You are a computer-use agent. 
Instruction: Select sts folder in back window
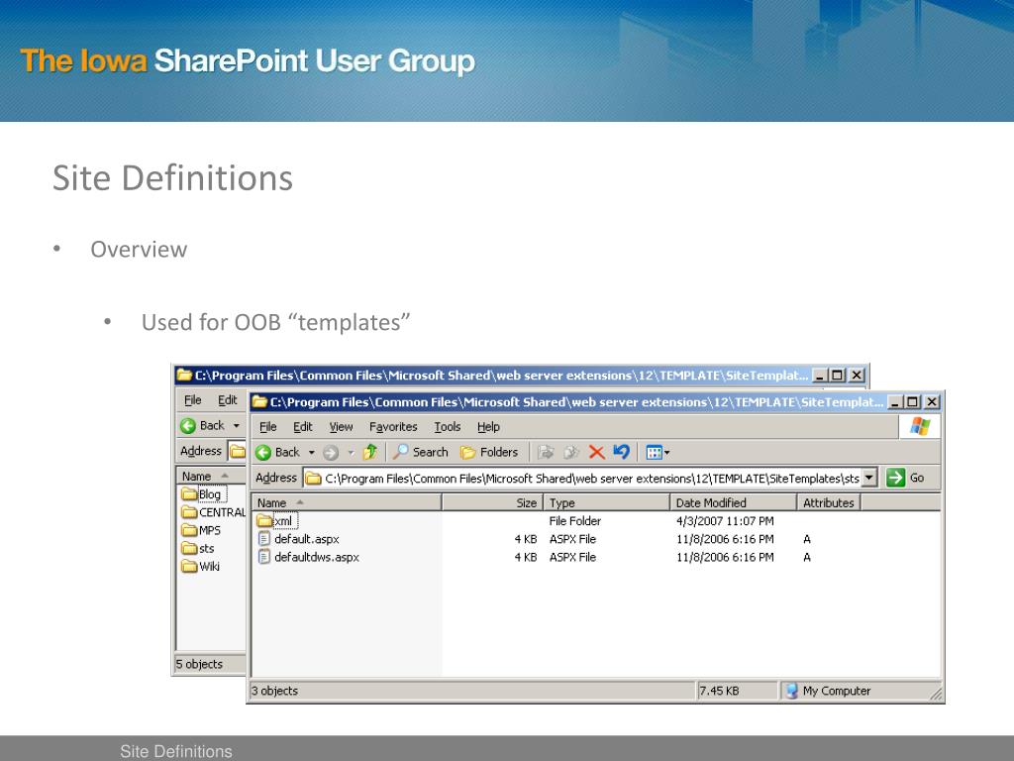click(198, 549)
